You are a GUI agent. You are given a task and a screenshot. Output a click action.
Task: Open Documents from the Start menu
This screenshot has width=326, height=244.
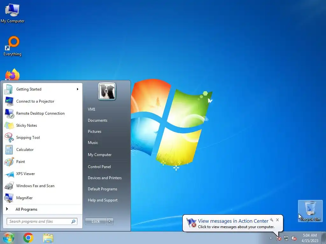tap(97, 120)
